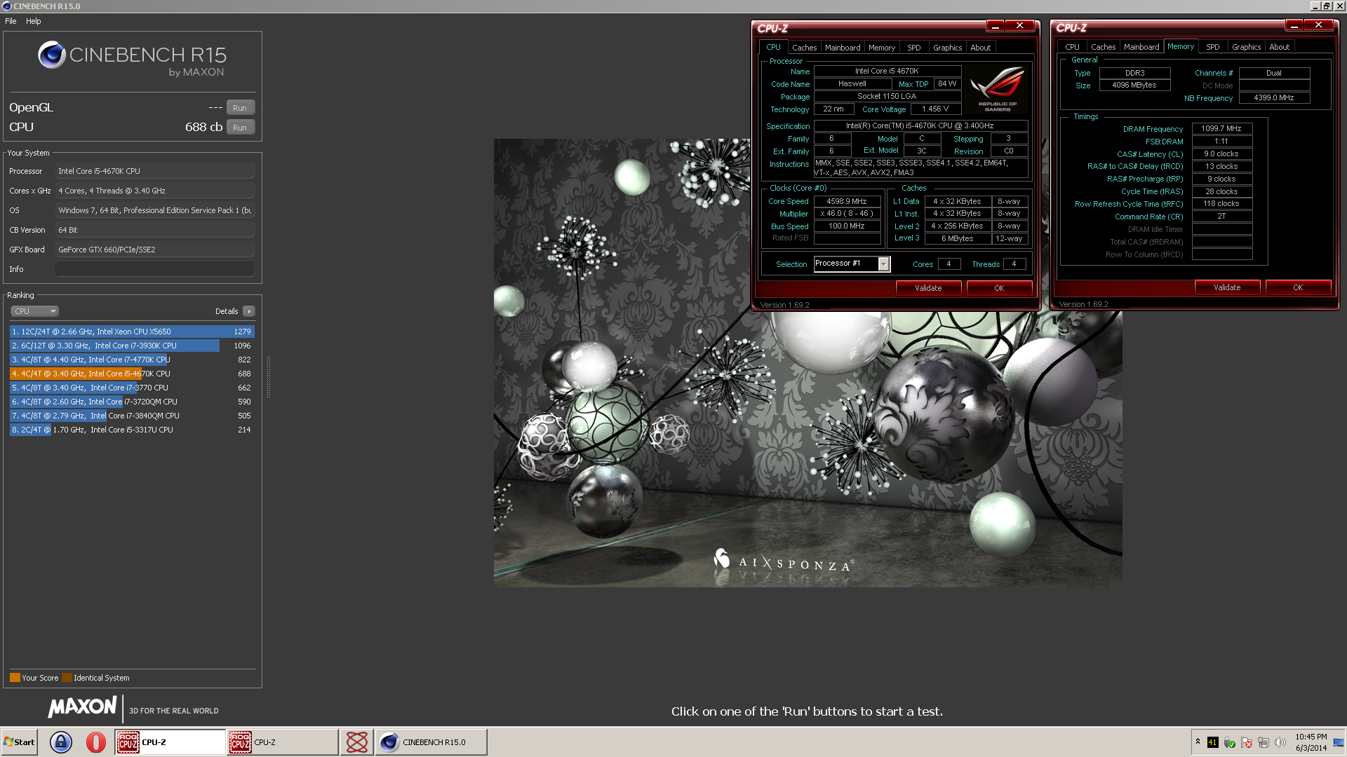The height and width of the screenshot is (757, 1347).
Task: Minimize the left CPU-Z window
Action: pos(995,26)
